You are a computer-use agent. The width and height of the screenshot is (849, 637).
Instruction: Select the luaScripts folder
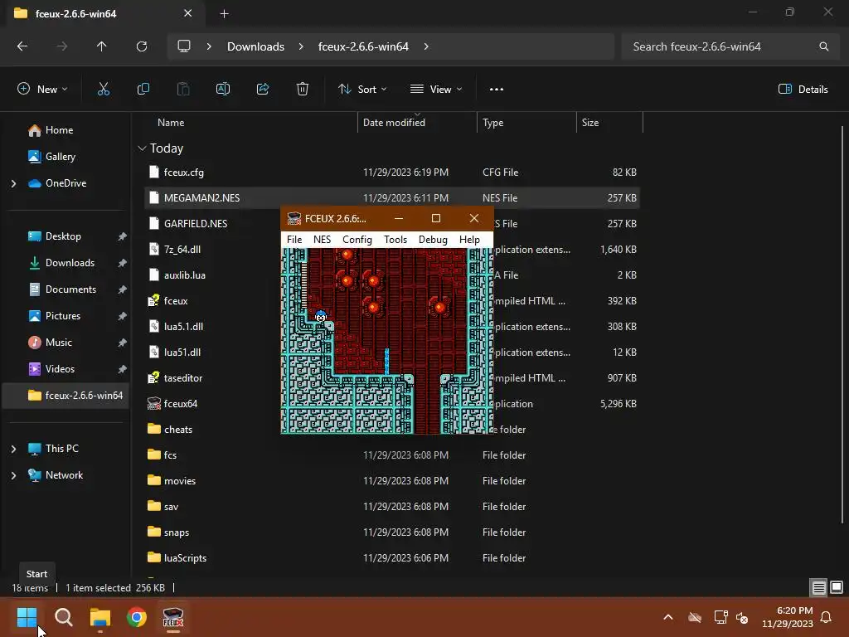point(392,558)
